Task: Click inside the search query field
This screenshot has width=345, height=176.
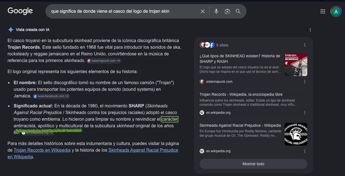Action: 124,11
